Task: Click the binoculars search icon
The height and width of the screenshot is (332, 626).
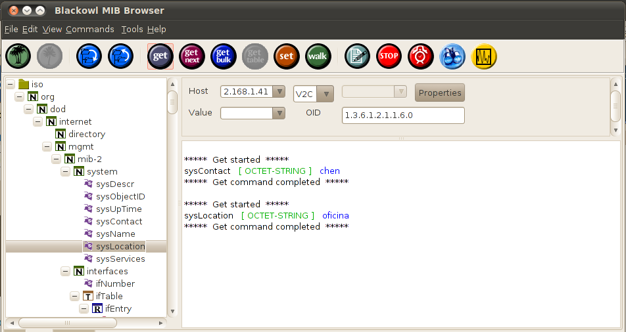Action: 452,56
